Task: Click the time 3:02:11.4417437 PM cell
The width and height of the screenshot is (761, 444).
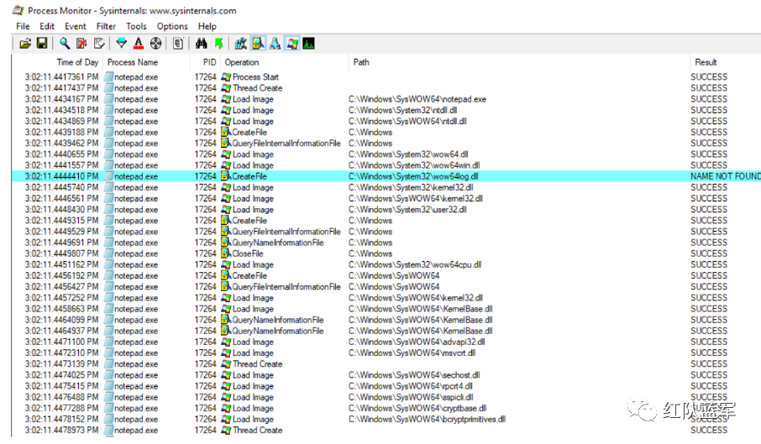Action: [61, 88]
